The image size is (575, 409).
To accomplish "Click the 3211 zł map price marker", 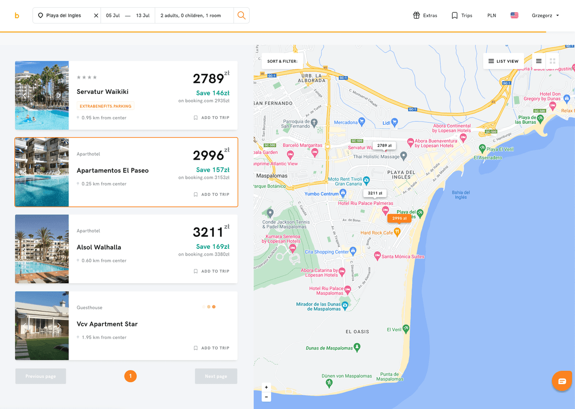I will [375, 193].
